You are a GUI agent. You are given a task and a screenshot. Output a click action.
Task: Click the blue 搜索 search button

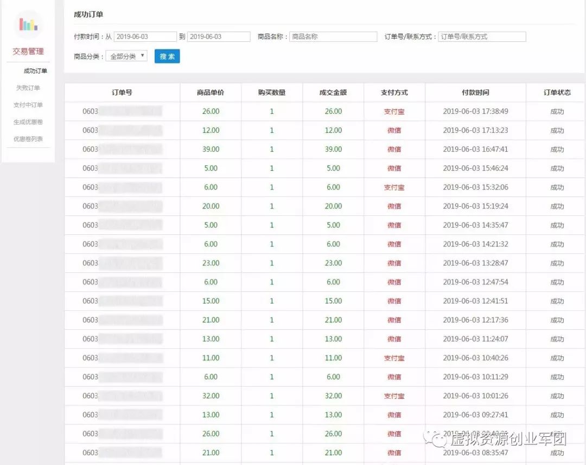coord(167,56)
